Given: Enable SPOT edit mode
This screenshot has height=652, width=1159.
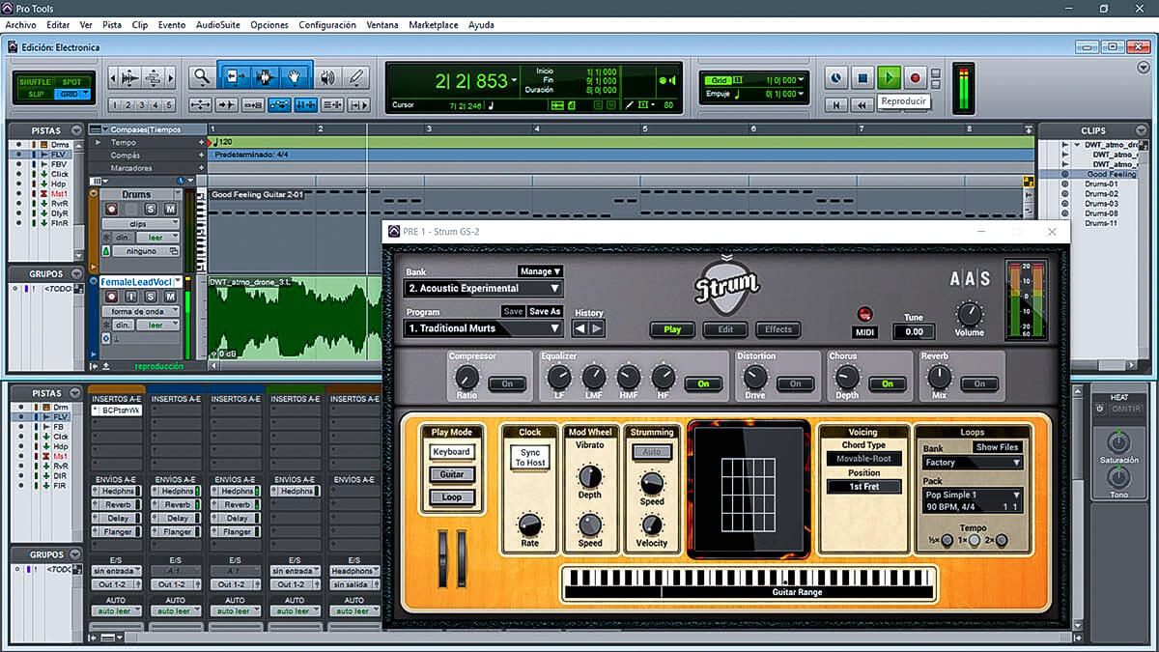Looking at the screenshot, I should pyautogui.click(x=71, y=82).
